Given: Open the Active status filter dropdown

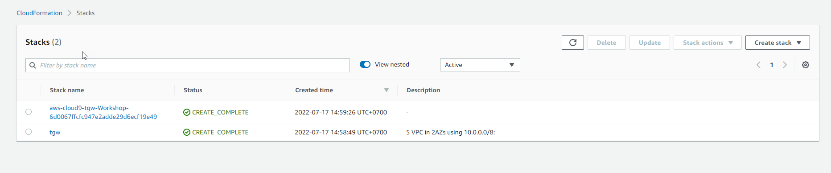Looking at the screenshot, I should (480, 65).
